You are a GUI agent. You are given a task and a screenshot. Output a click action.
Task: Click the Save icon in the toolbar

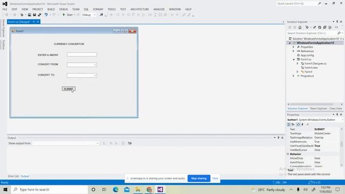coord(34,15)
